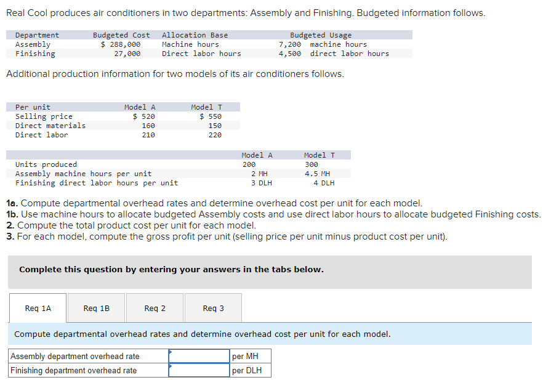The width and height of the screenshot is (559, 380).
Task: Click the blue 'Compute departmental overhead rates' instruction text
Action: pyautogui.click(x=202, y=334)
